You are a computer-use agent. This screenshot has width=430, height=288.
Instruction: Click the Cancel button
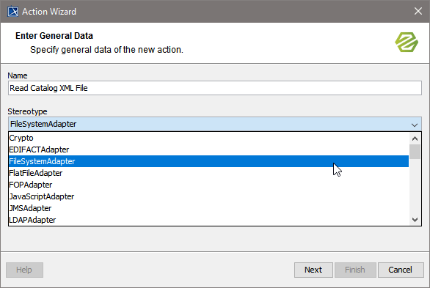click(x=401, y=270)
